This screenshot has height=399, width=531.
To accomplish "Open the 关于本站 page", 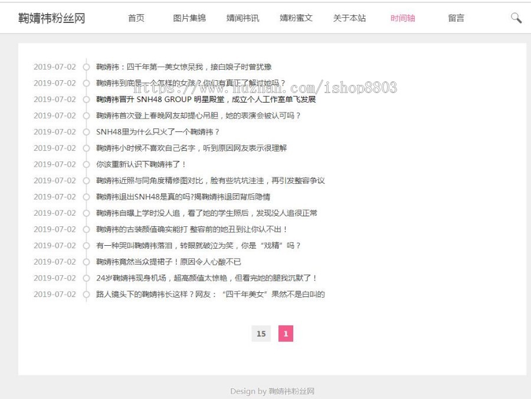I will [349, 18].
